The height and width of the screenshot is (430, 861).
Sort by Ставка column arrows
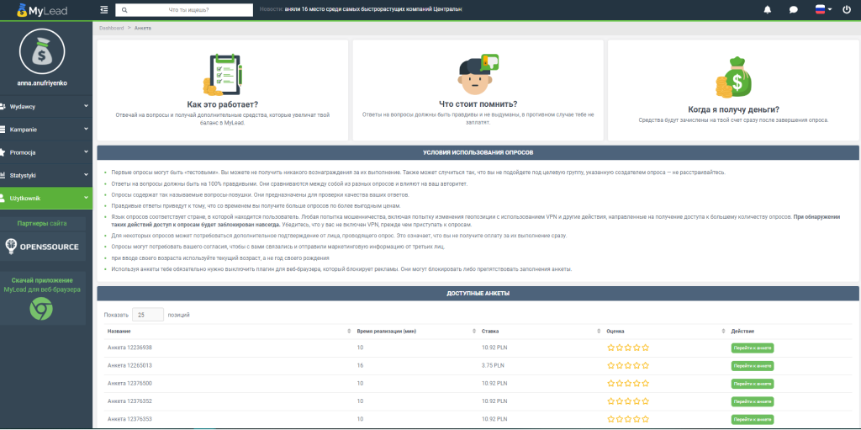point(599,332)
